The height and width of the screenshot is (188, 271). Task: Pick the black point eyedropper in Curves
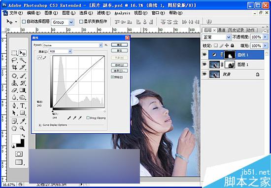pos(69,118)
